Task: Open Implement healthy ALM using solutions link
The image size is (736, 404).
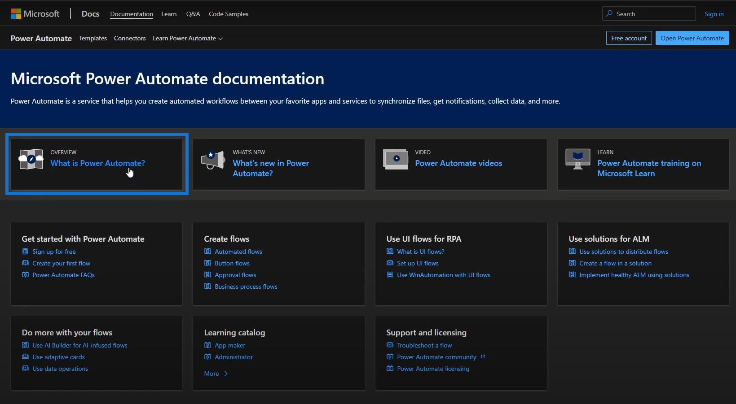Action: pyautogui.click(x=634, y=275)
